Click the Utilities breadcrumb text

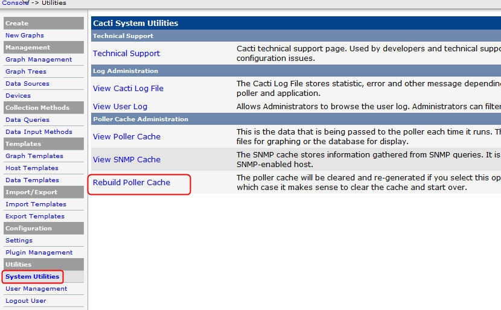[x=54, y=3]
